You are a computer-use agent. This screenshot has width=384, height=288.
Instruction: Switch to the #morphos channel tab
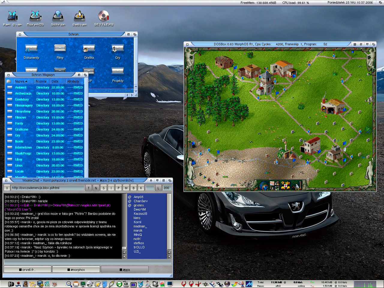click(x=76, y=270)
